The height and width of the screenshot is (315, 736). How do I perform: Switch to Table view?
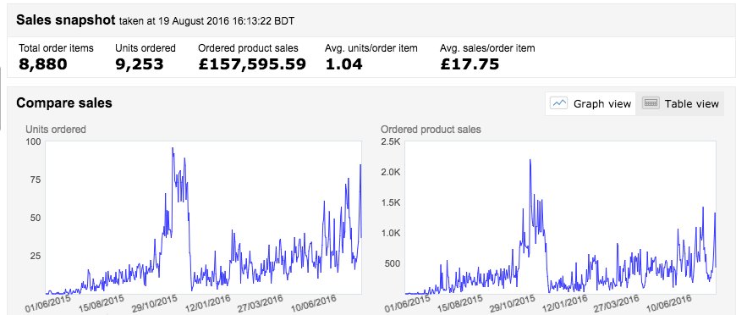pos(679,103)
